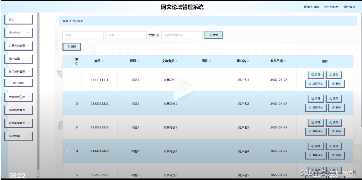Viewport: 362px width, 180px height.
Task: Focus the 编号 search input
Action: tap(83, 35)
